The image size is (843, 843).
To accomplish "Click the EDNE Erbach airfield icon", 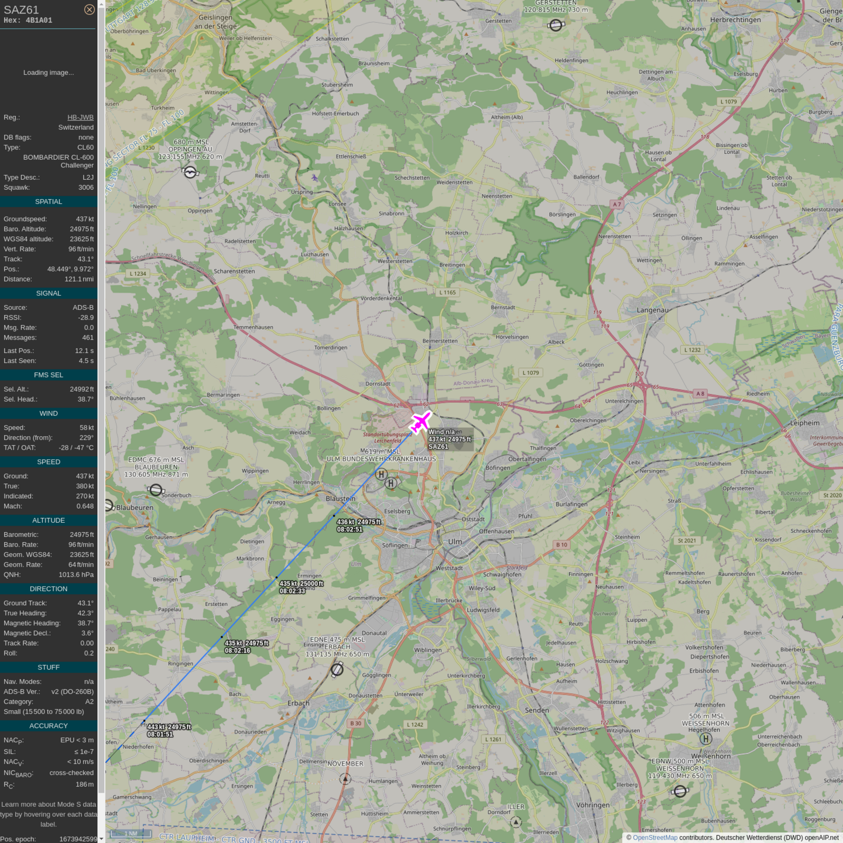I will (x=337, y=669).
